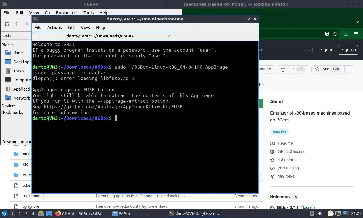
Task: Go back with file manager arrow
Action: click(x=17, y=24)
